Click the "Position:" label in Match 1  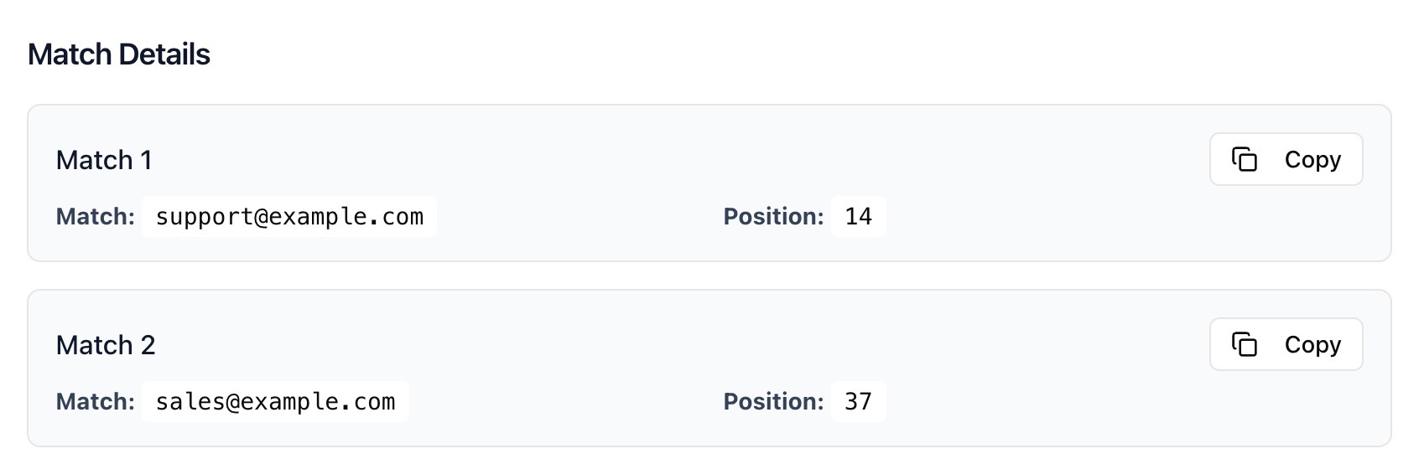point(773,217)
